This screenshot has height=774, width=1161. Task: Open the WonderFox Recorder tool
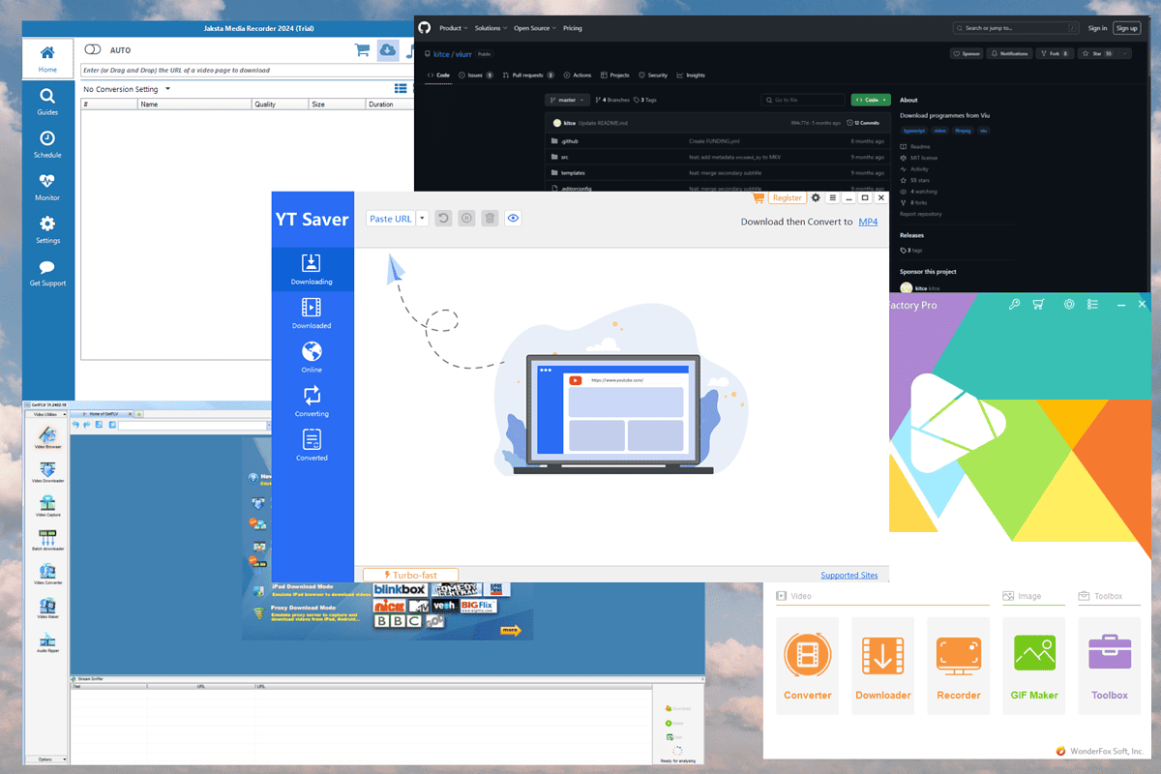(x=958, y=664)
